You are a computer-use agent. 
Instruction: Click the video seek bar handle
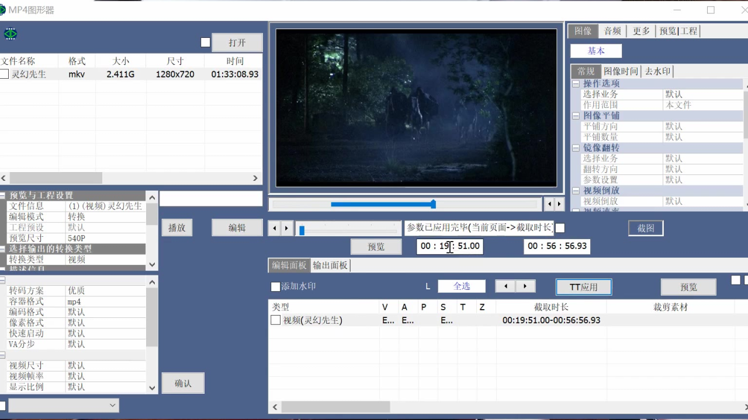433,204
